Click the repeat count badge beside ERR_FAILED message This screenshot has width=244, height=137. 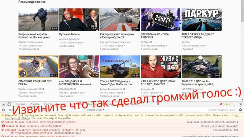point(3,126)
